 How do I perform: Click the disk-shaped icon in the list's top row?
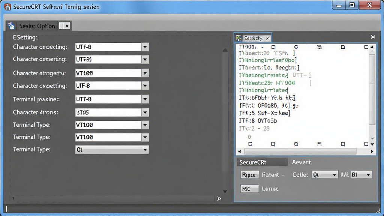319,47
